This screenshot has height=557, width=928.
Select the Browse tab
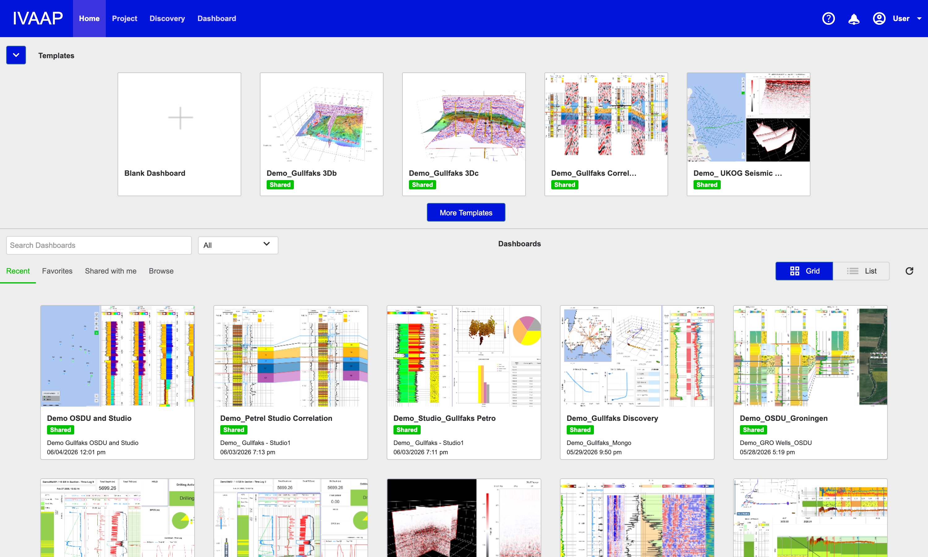click(x=161, y=271)
